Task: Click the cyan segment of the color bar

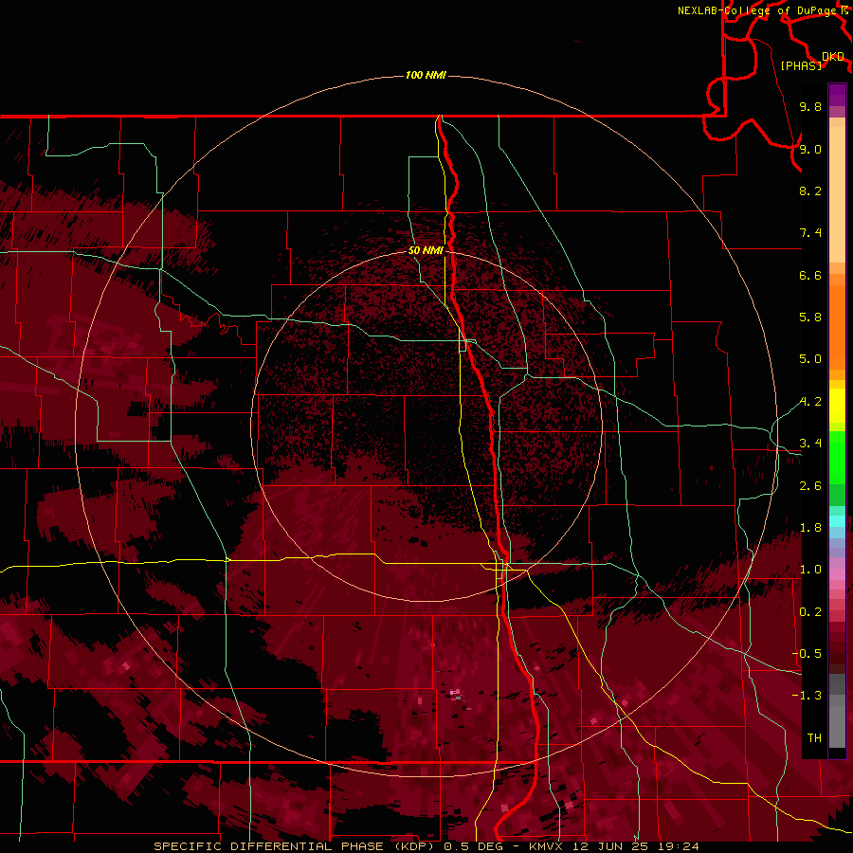Action: tap(837, 520)
